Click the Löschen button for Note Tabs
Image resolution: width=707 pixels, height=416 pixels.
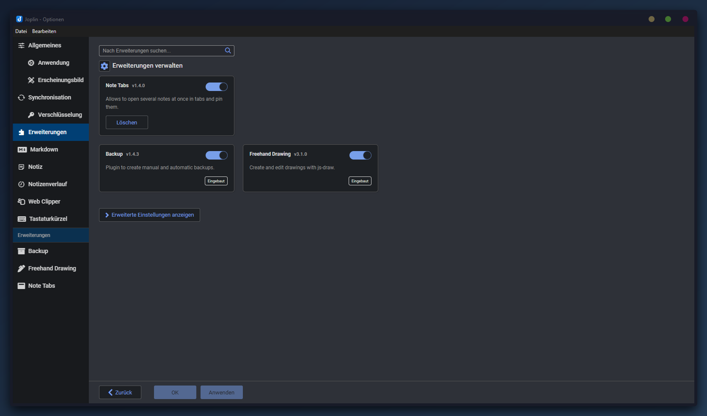pyautogui.click(x=127, y=122)
